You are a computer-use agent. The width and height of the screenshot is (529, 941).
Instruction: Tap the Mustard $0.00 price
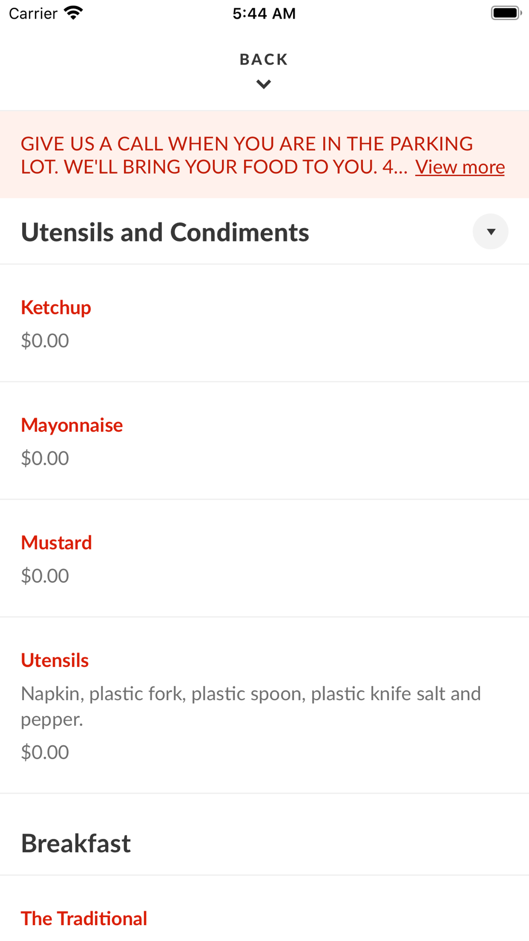(45, 575)
